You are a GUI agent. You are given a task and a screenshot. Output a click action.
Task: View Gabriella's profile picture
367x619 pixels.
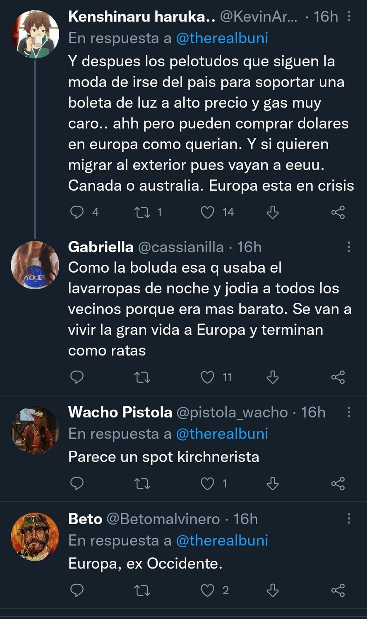[35, 265]
